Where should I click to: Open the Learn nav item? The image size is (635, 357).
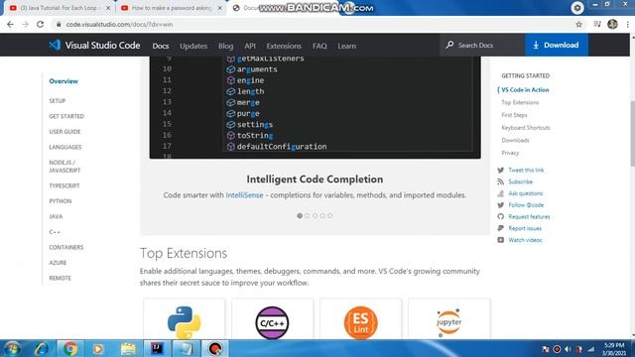point(347,46)
